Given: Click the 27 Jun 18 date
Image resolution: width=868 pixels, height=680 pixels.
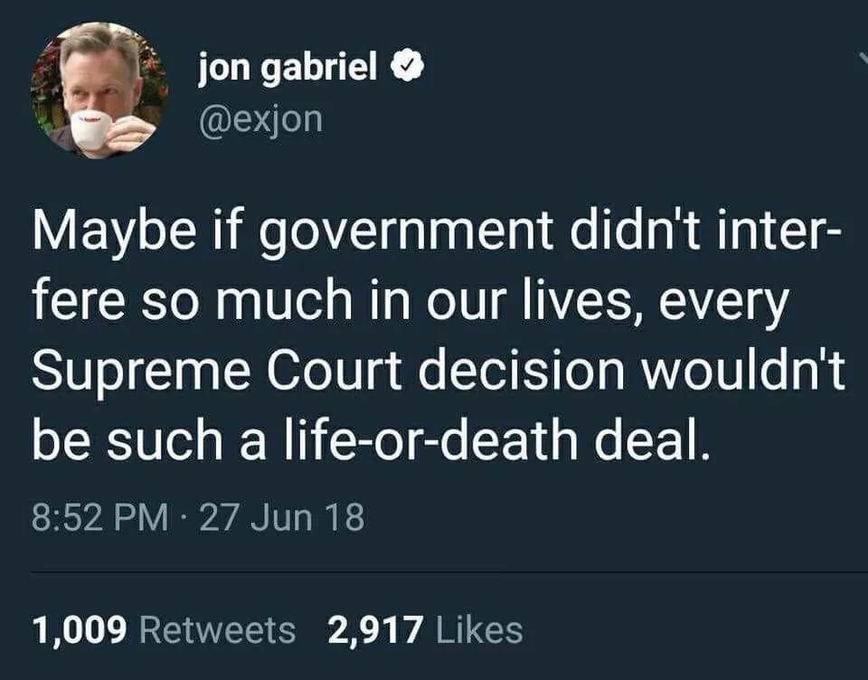Looking at the screenshot, I should point(280,517).
